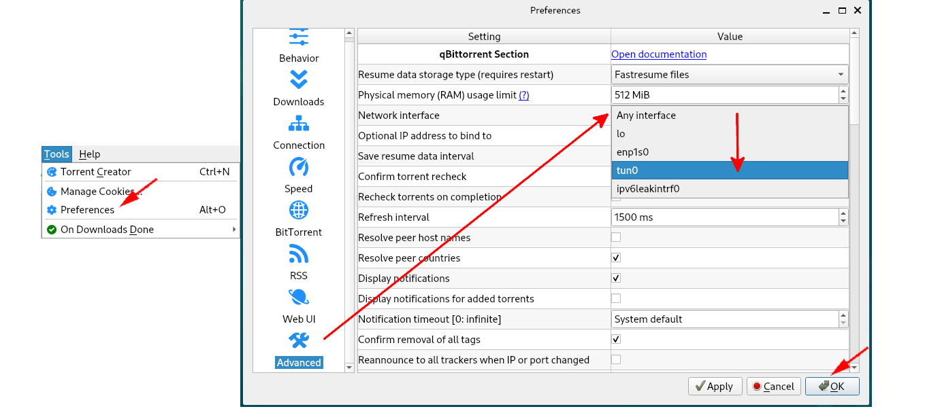Choose Manage Cookies in the Tools menu

click(141, 191)
